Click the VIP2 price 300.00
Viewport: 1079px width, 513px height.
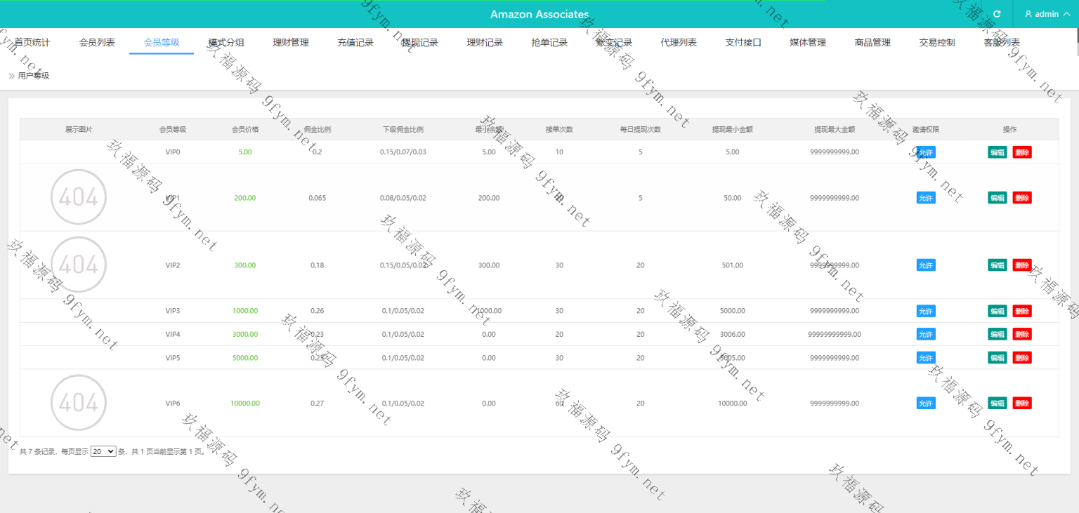coord(245,265)
